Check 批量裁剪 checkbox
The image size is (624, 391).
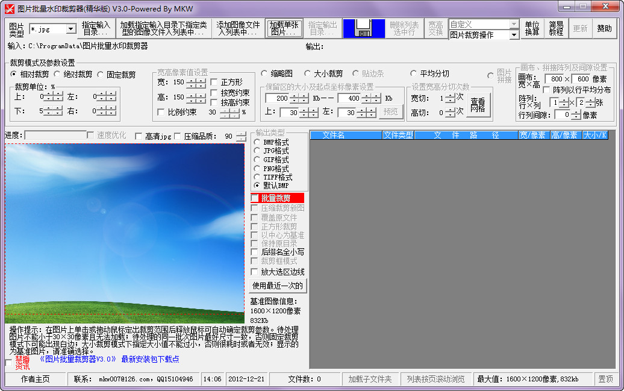(x=255, y=198)
